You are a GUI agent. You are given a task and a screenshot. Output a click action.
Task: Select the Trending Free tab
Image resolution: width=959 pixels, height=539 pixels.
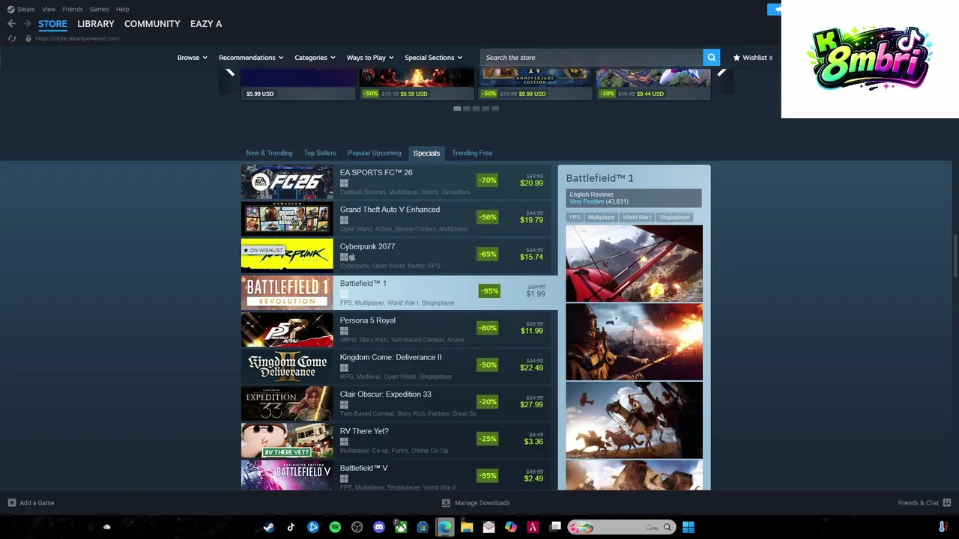[472, 153]
